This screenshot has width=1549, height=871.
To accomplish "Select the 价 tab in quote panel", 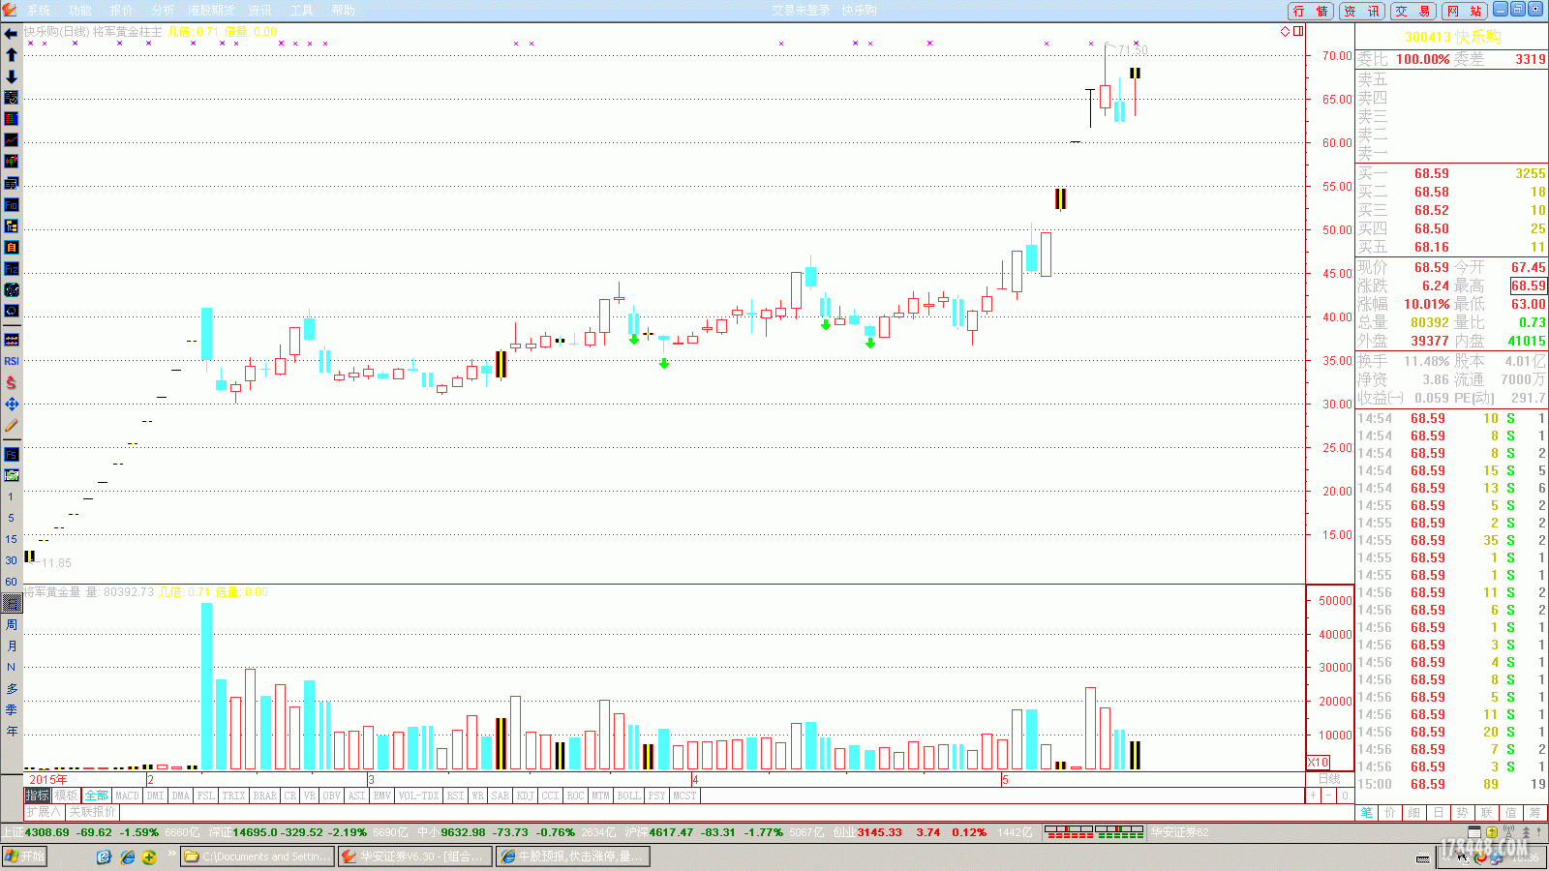I will pyautogui.click(x=1390, y=812).
